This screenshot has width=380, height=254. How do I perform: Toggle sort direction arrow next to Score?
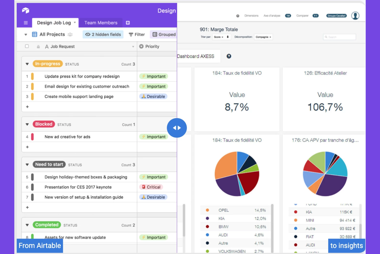228,37
